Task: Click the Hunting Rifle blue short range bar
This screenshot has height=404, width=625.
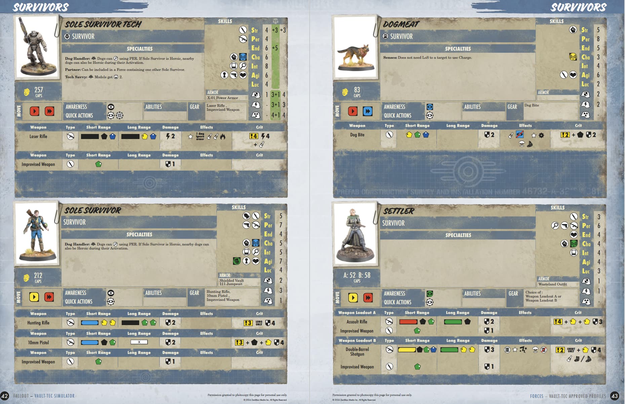Action: point(90,323)
